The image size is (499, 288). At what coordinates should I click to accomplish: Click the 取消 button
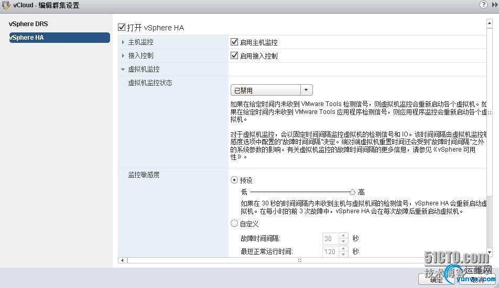point(476,280)
